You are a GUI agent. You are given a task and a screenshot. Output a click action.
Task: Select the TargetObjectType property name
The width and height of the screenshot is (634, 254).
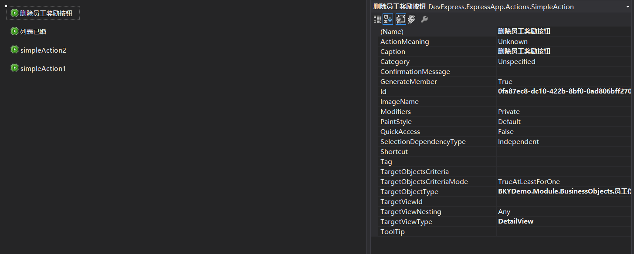pos(409,192)
